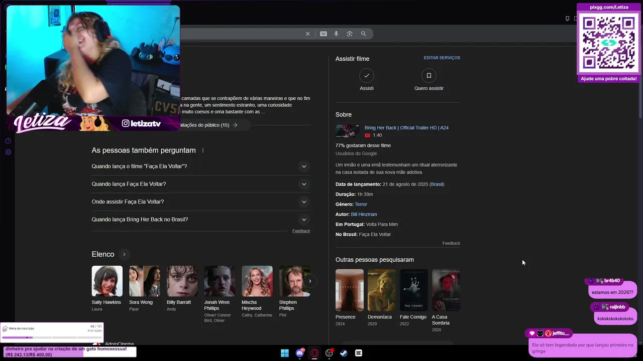
Task: Open the Terror genre link
Action: 361,204
